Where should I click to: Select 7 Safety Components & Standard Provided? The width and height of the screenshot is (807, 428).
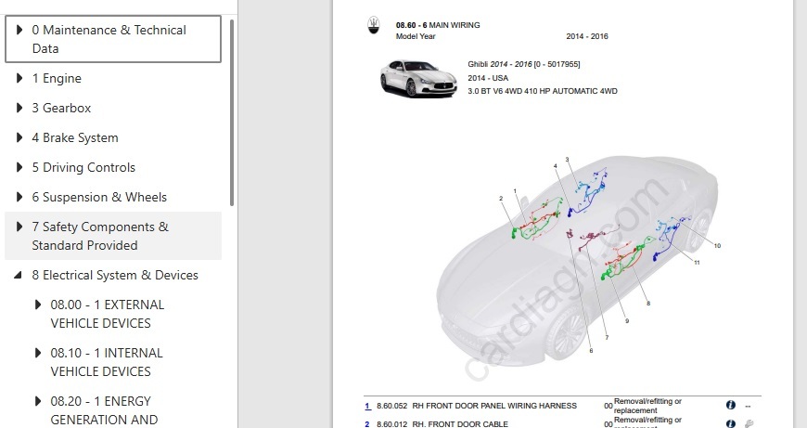coord(100,236)
